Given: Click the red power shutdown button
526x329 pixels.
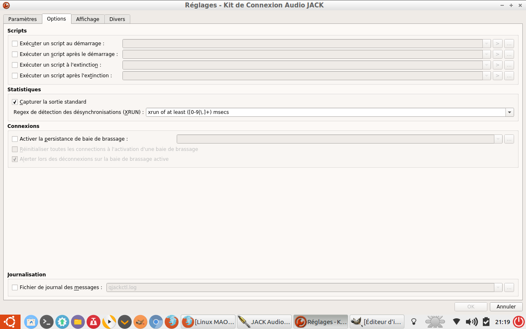Looking at the screenshot, I should tap(519, 322).
